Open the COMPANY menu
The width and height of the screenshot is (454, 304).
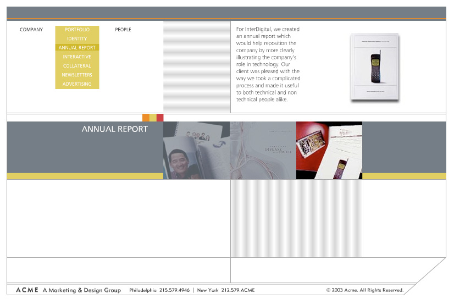point(31,30)
